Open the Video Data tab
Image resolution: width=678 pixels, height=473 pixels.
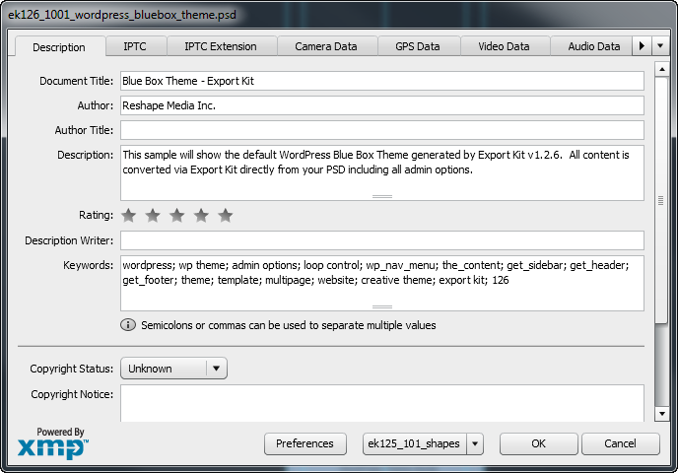505,46
